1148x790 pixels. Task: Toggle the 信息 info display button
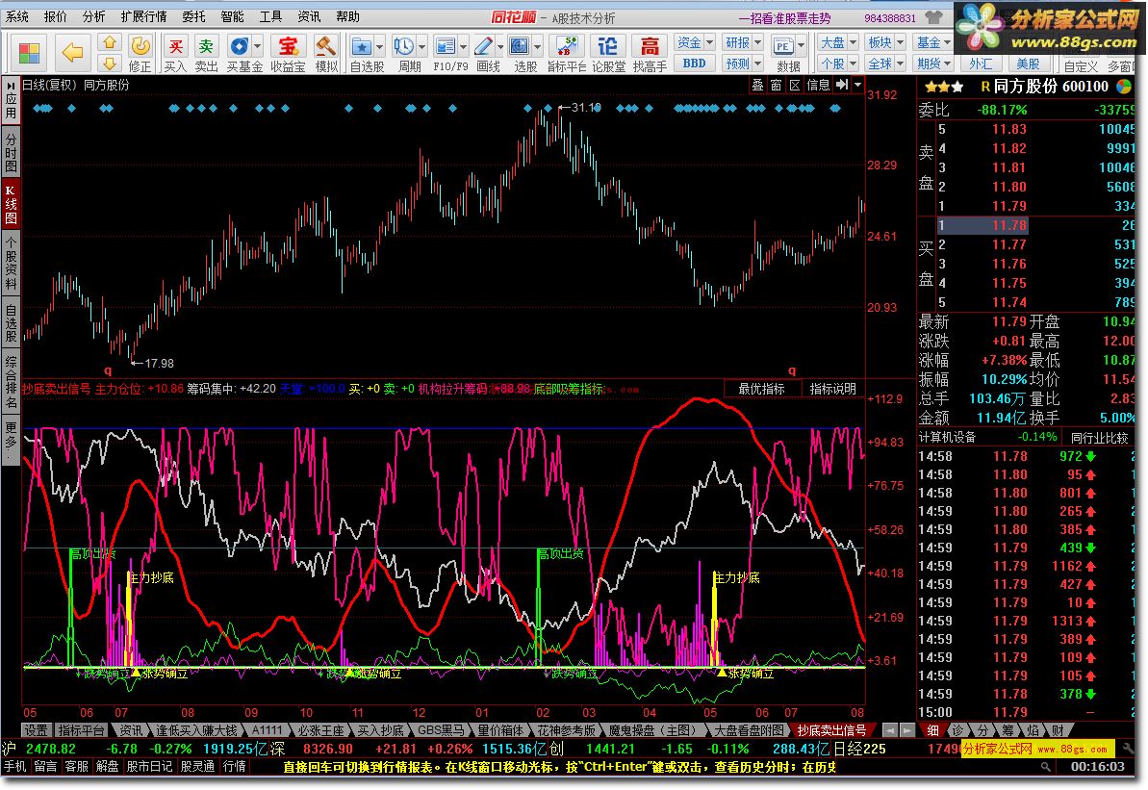(818, 85)
